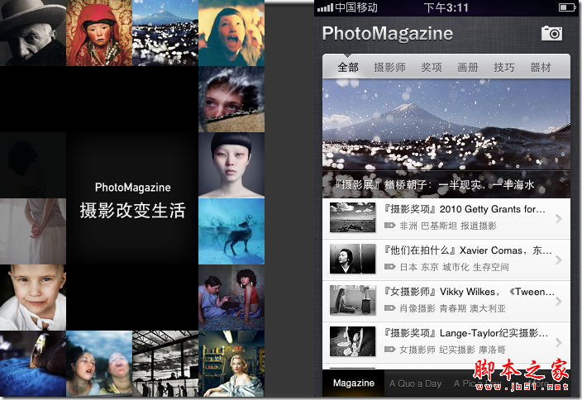Tap splash photo of child in red headscarf

pyautogui.click(x=99, y=33)
